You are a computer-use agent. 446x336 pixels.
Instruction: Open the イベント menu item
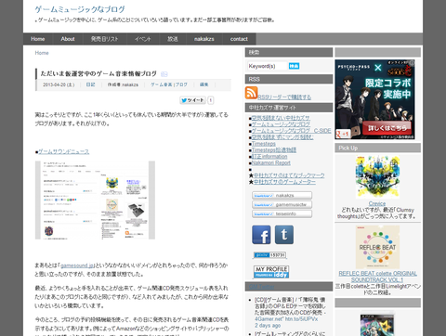pyautogui.click(x=143, y=39)
